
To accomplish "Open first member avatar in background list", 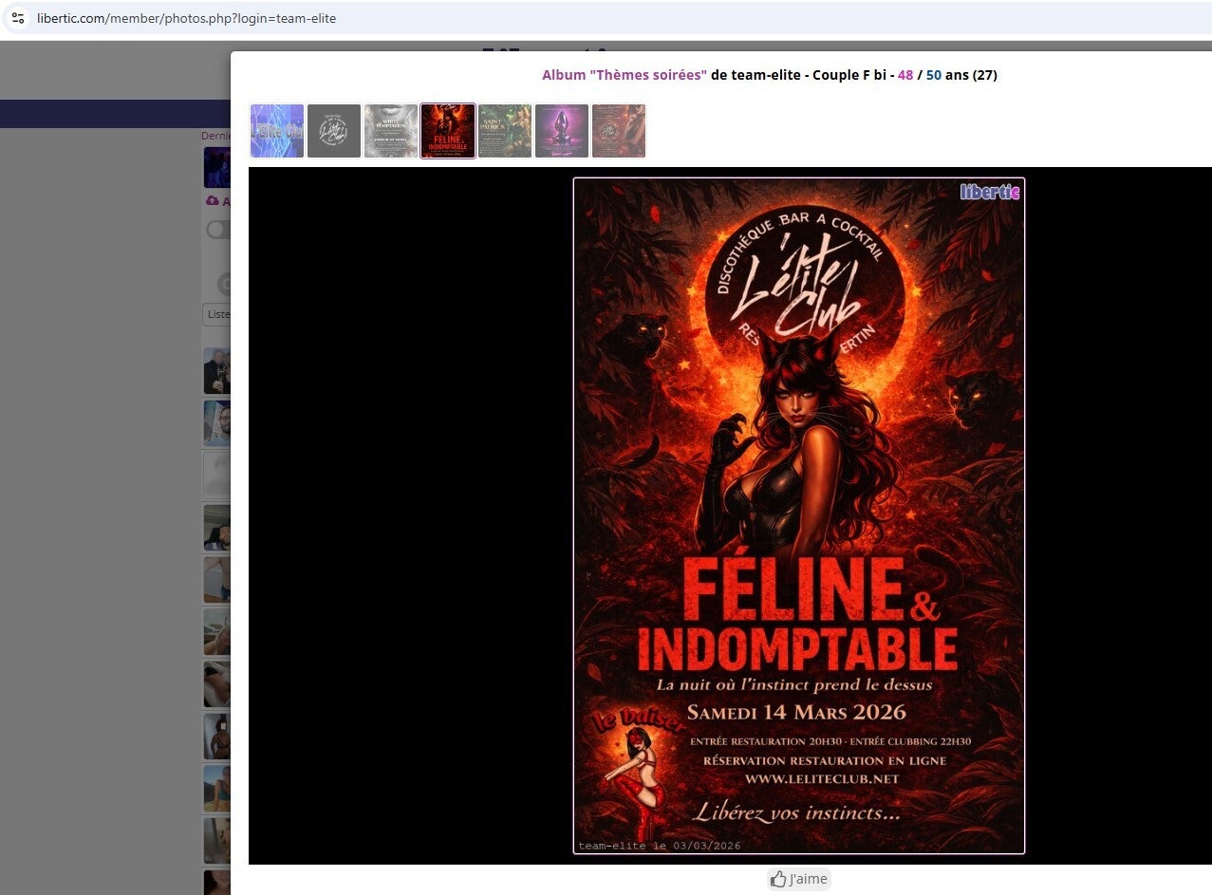I will point(216,371).
